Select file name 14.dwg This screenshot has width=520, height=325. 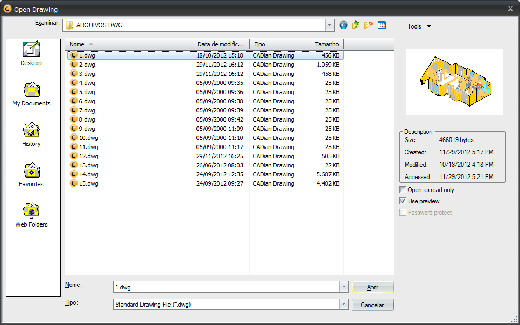tap(88, 174)
